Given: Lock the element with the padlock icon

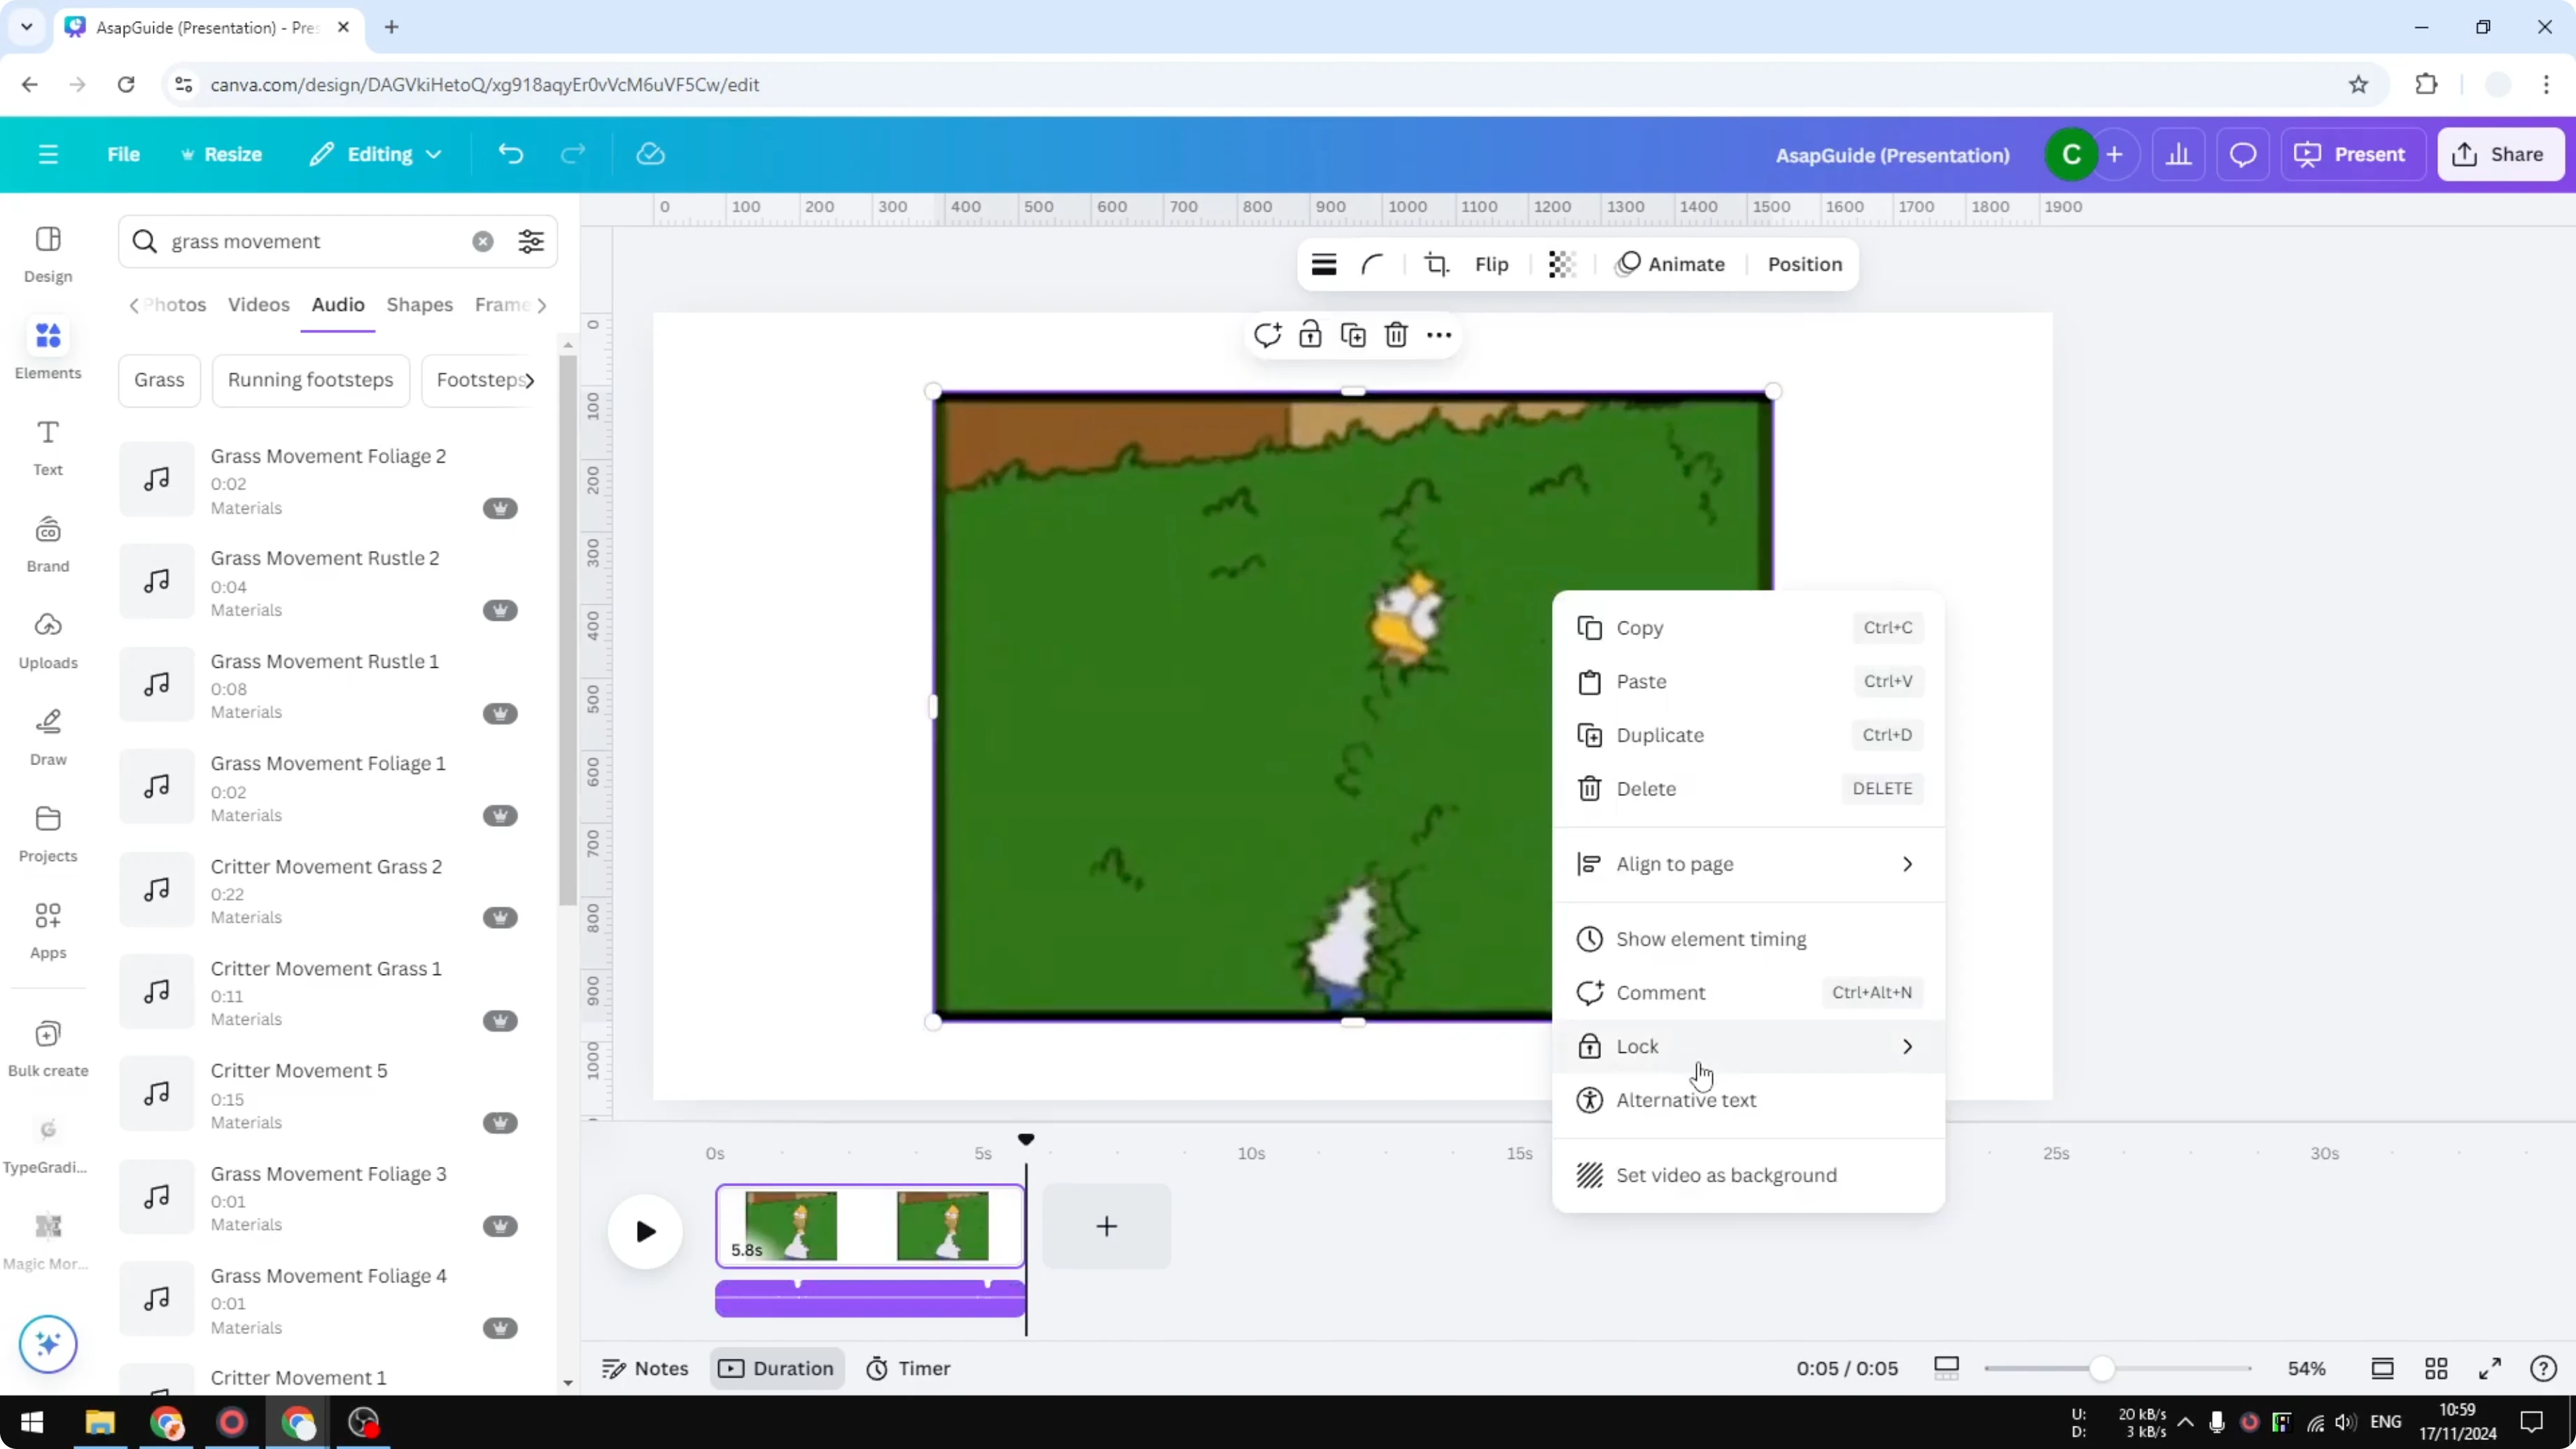Looking at the screenshot, I should 1310,334.
